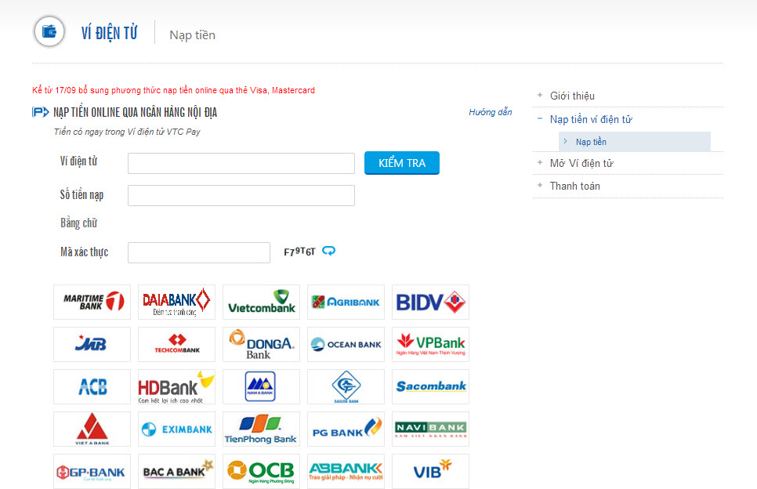The image size is (757, 489).
Task: Click the captcha text F79T6T
Action: click(299, 252)
